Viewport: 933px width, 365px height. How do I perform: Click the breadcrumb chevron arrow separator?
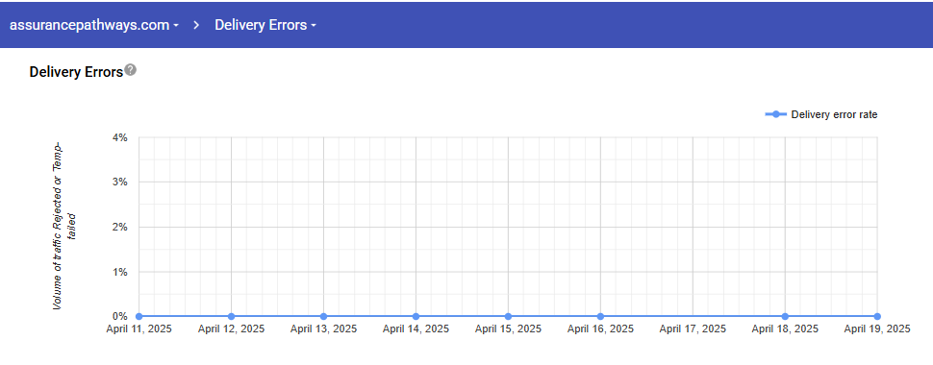197,25
